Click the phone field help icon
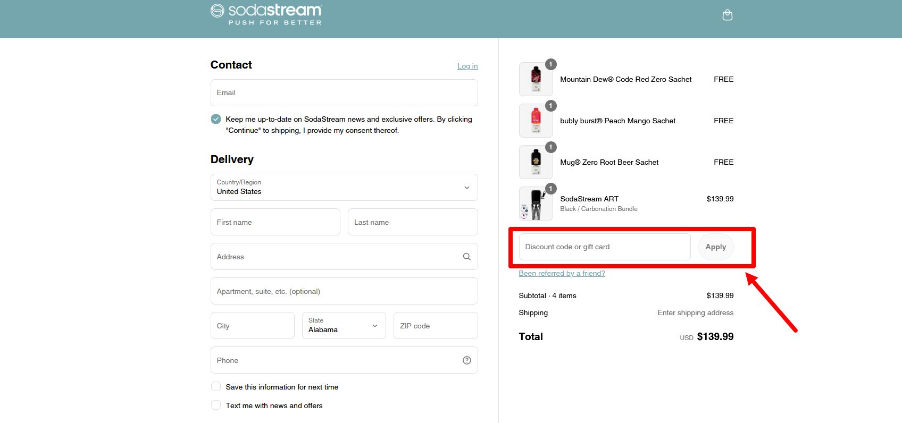 click(x=466, y=360)
